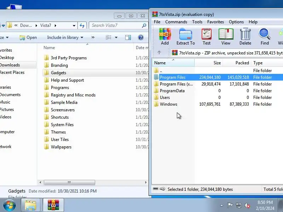Show hidden tray icons arrow

221,205
